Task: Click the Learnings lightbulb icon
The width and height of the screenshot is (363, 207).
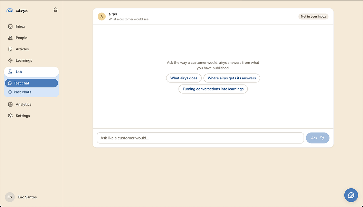Action: 10,60
